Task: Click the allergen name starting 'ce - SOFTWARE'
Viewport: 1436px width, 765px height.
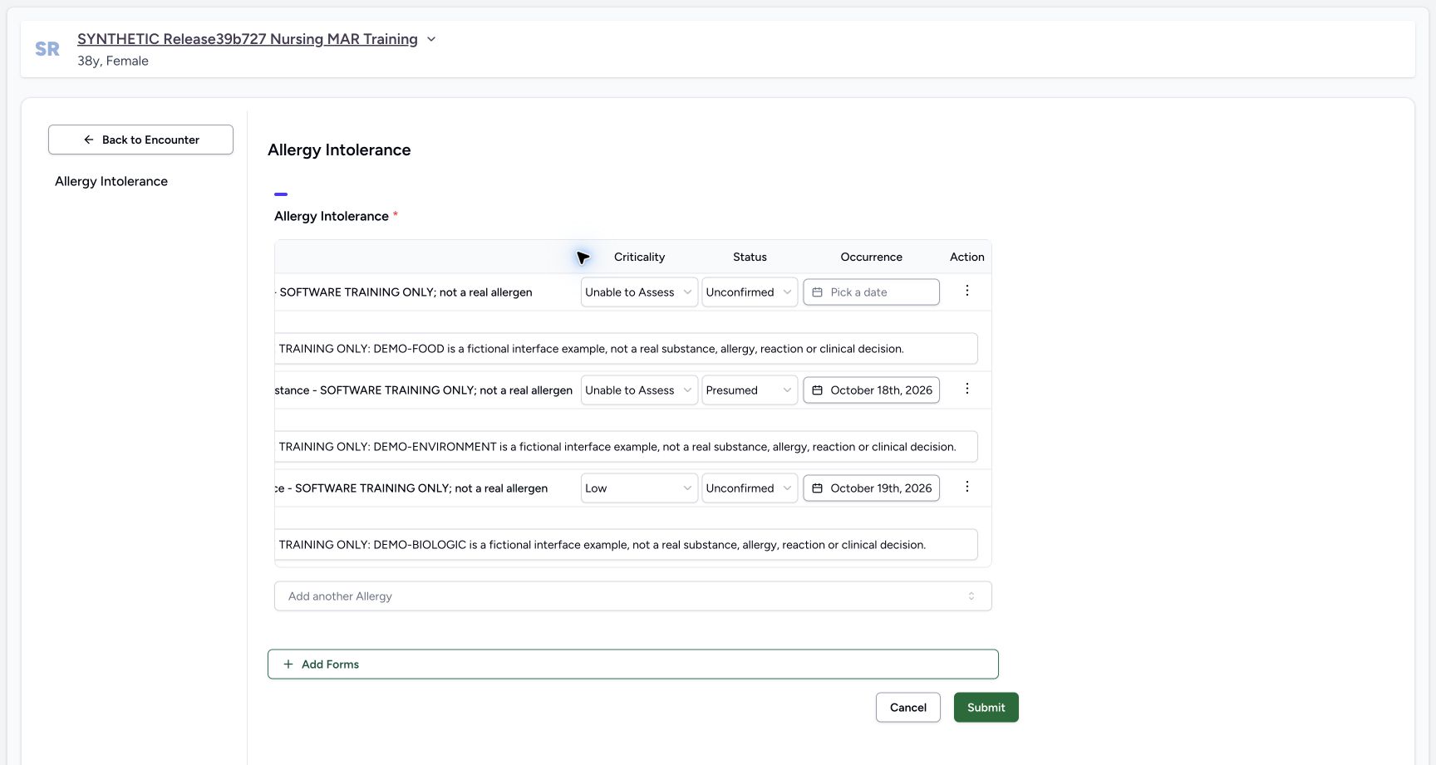Action: [411, 488]
